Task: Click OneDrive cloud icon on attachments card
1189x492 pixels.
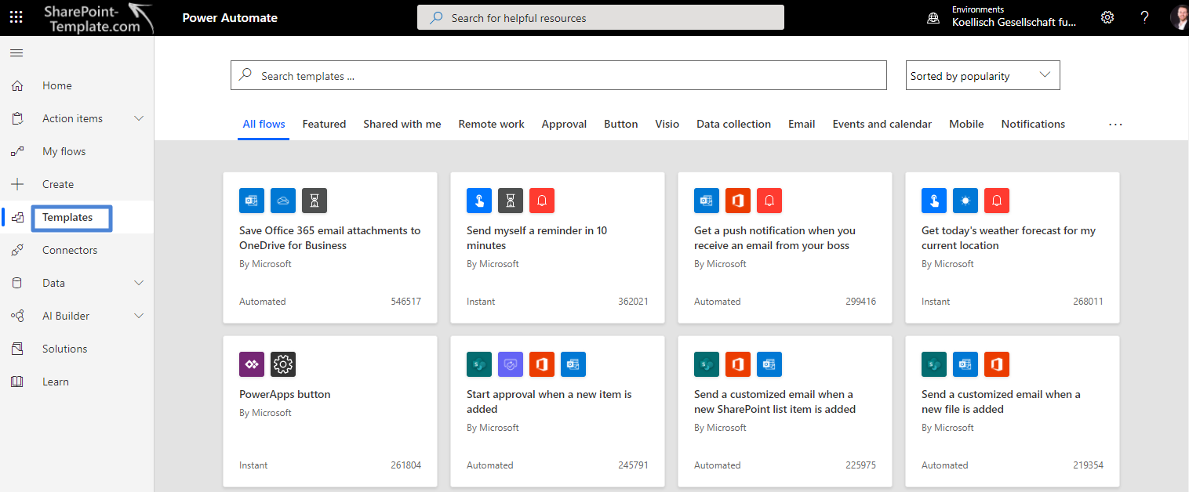Action: pyautogui.click(x=283, y=201)
